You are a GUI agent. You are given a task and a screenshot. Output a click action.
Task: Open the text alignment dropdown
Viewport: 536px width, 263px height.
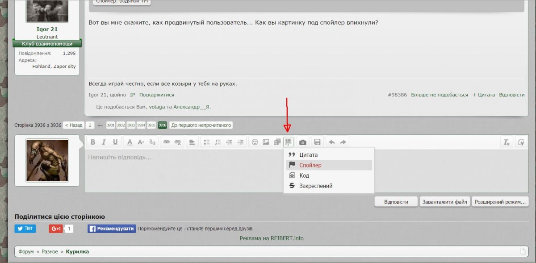click(192, 142)
